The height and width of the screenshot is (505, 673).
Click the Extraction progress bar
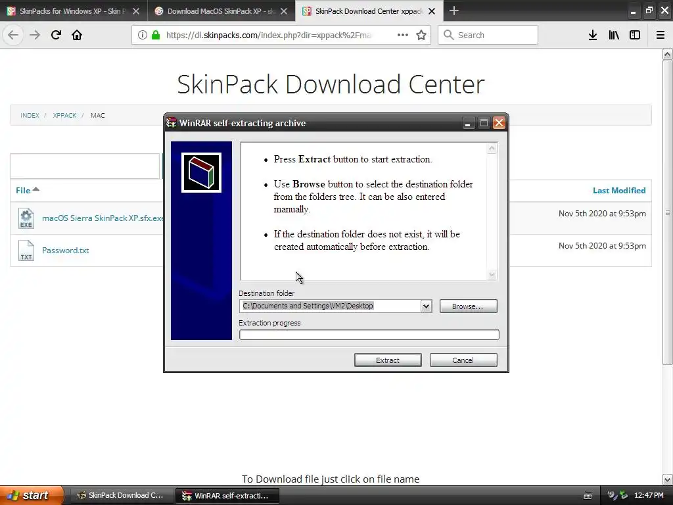coord(369,335)
